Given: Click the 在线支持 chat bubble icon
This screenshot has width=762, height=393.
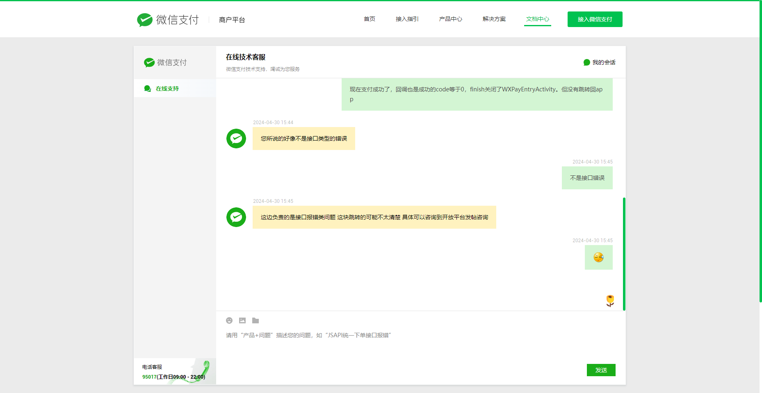Looking at the screenshot, I should tap(148, 89).
